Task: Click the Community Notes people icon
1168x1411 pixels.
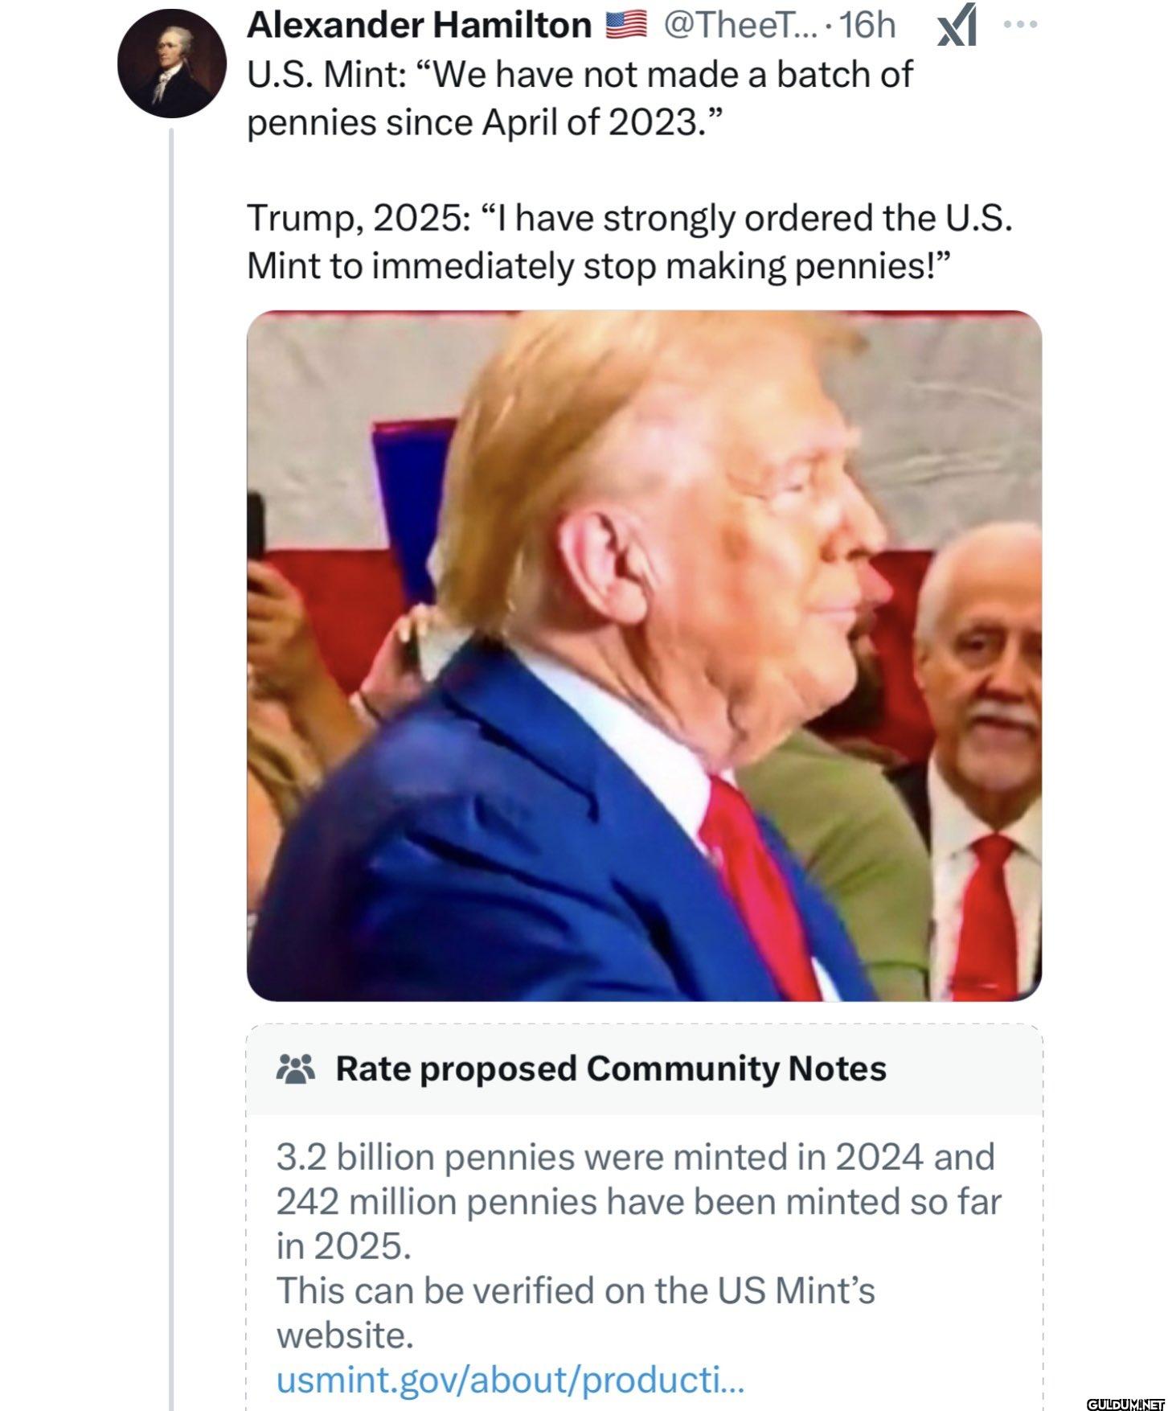Action: pyautogui.click(x=295, y=1069)
